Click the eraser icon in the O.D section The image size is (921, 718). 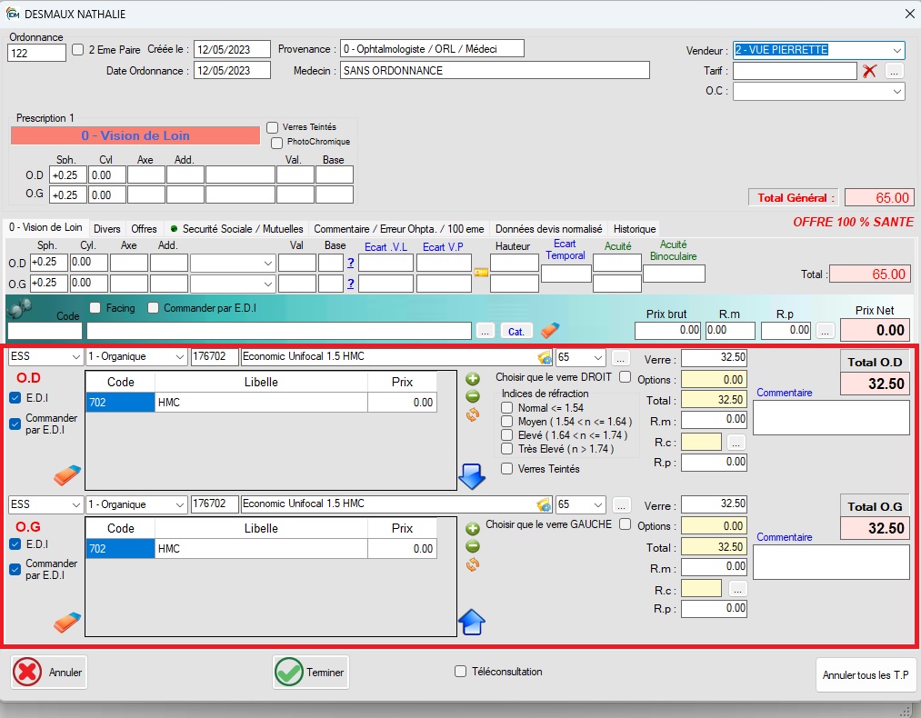point(67,475)
